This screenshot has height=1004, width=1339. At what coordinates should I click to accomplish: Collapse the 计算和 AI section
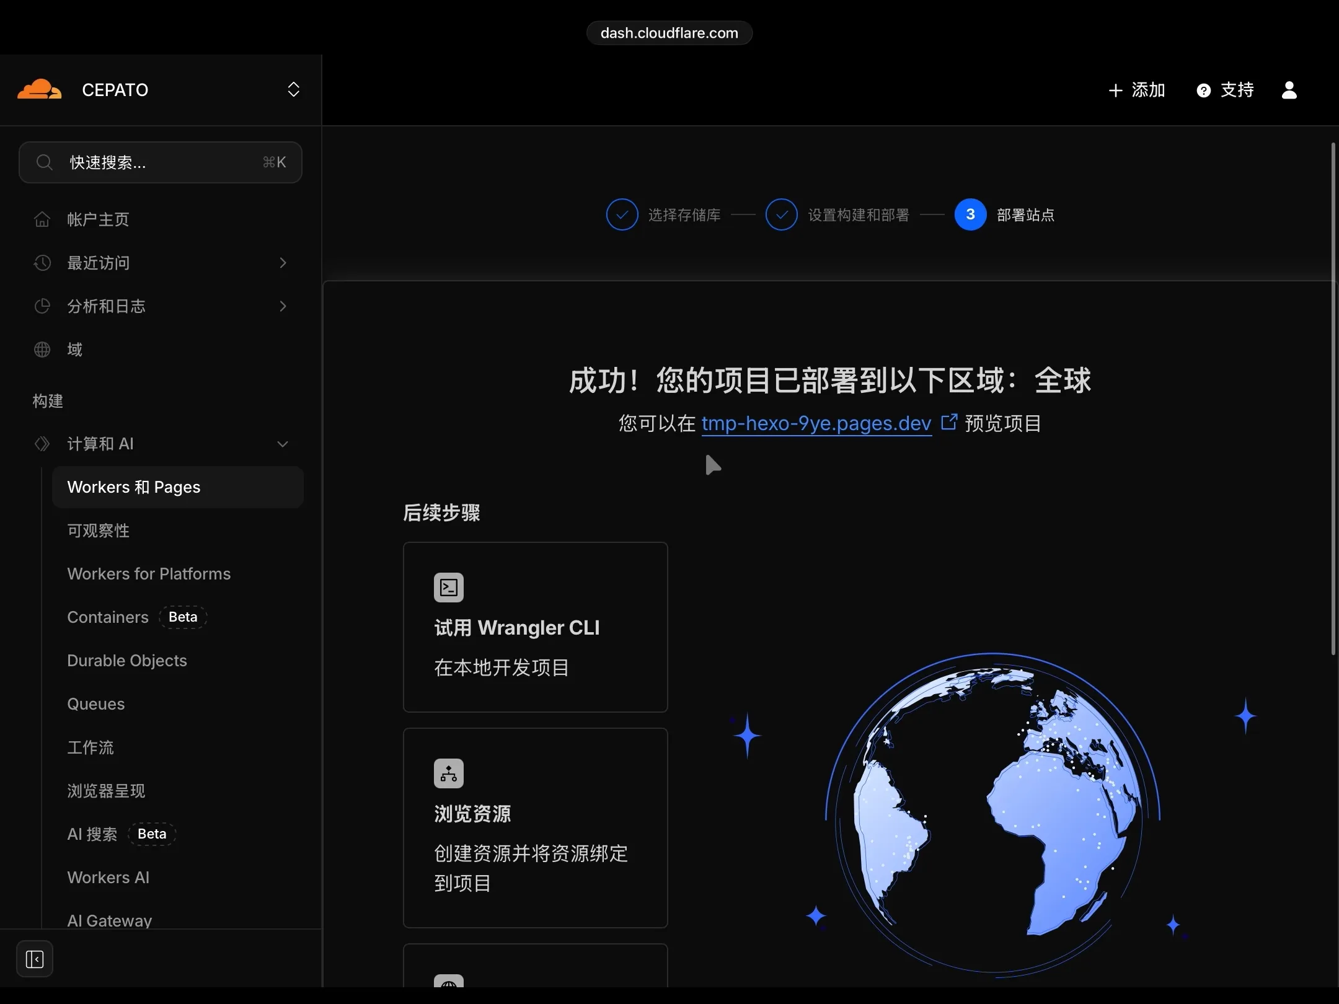[x=283, y=444]
